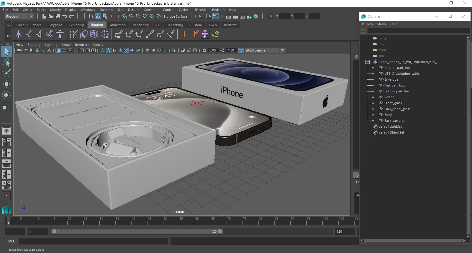Open the Outliner Display menu
472x253 pixels.
[x=367, y=24]
